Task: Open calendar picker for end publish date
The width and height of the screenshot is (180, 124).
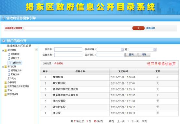Action: 155,50
